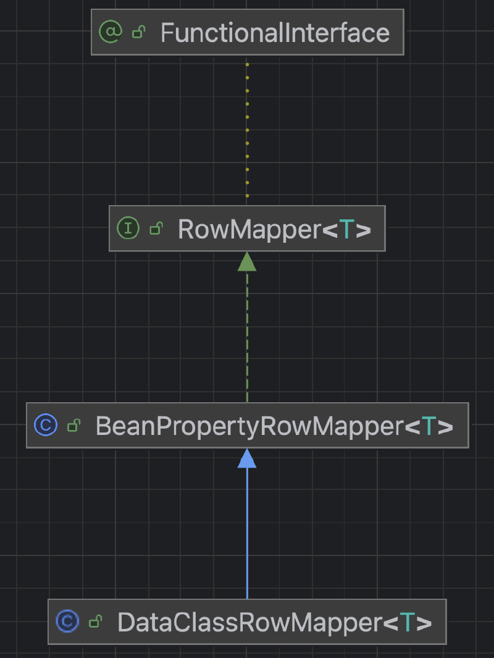Screen dimensions: 494x658
Task: Select the FunctionalInterface node label
Action: [275, 33]
